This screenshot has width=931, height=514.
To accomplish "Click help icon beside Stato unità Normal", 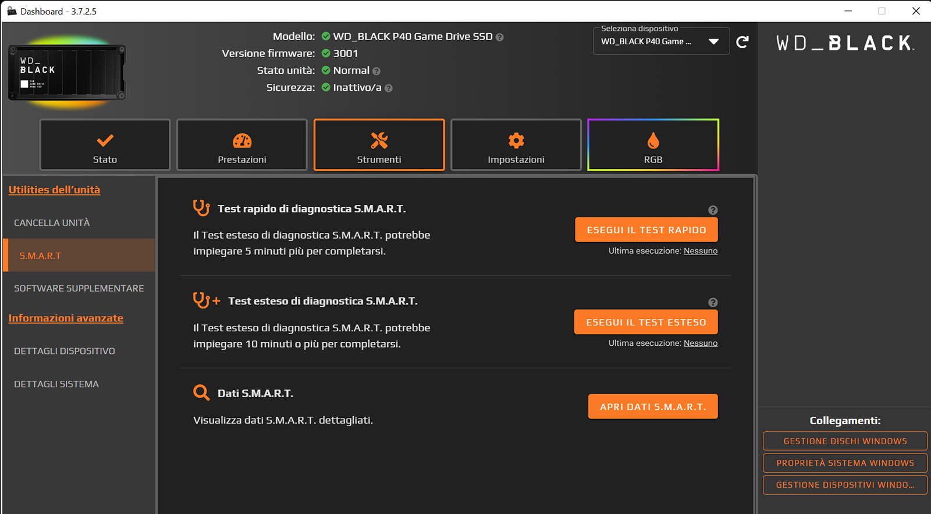I will click(x=376, y=71).
